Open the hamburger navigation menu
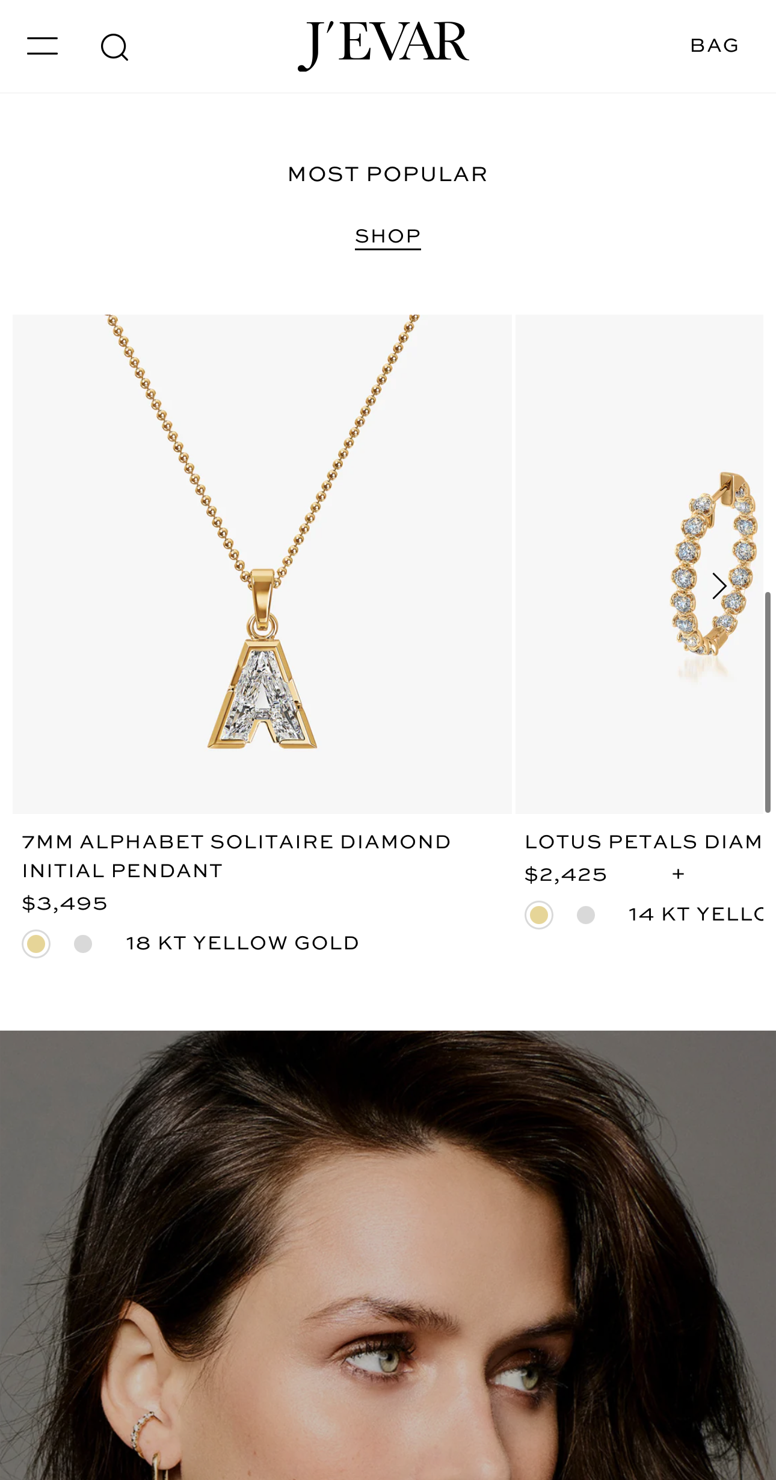Image resolution: width=776 pixels, height=1480 pixels. [x=42, y=46]
